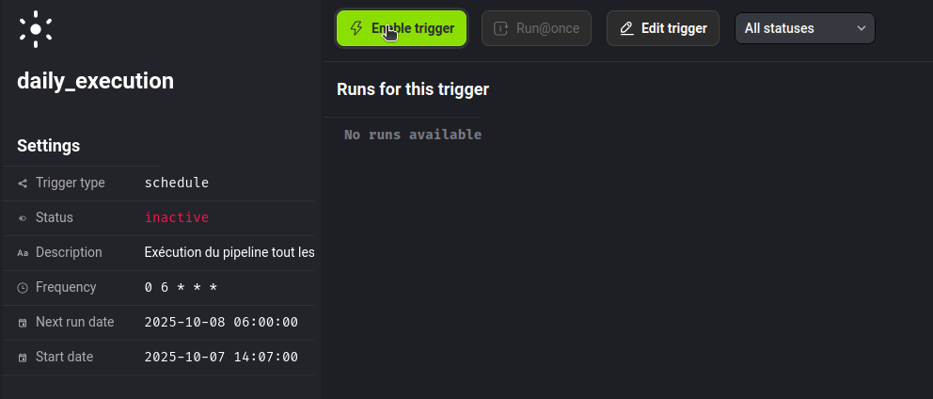This screenshot has height=399, width=933.
Task: Click the Description text icon
Action: pos(23,253)
